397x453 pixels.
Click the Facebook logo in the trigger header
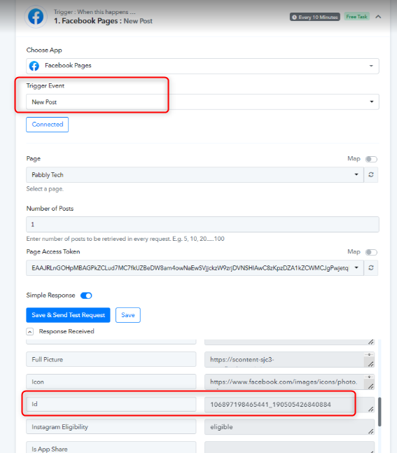pyautogui.click(x=36, y=17)
